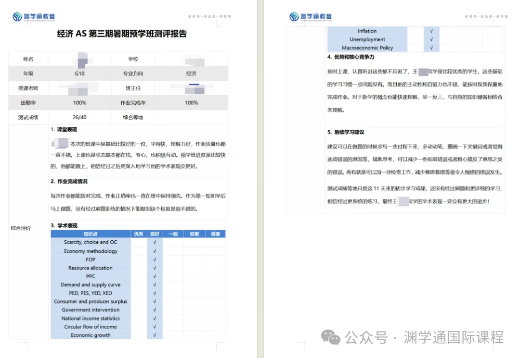Viewport: 520px width, 358px height.
Task: Toggle the checkmark for Unemployment row
Action: tap(431, 39)
